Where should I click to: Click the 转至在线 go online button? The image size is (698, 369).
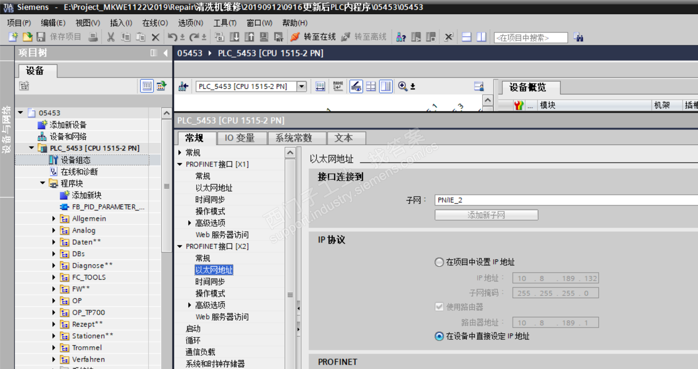click(x=313, y=37)
